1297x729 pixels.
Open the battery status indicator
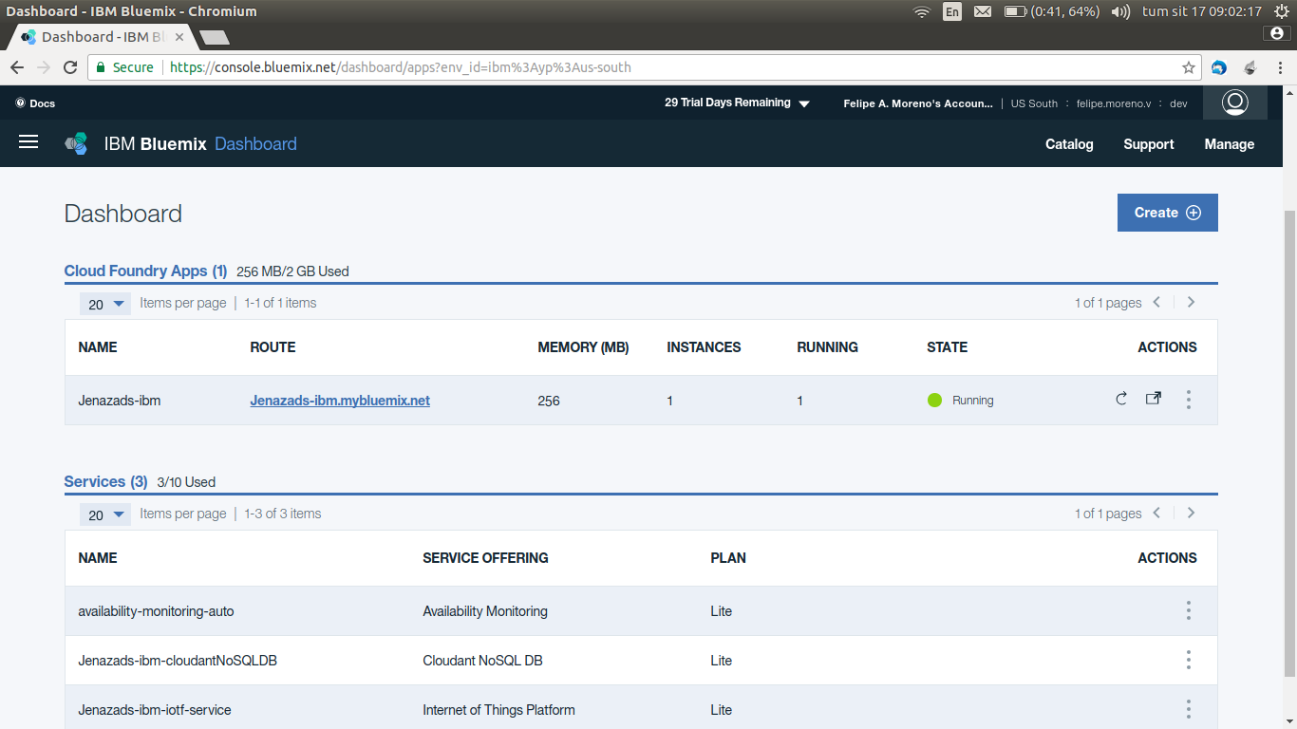click(1052, 11)
